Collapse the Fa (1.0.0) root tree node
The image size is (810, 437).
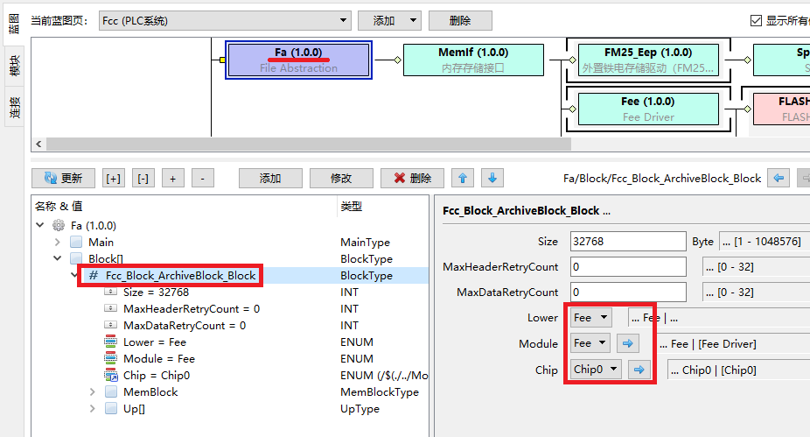(40, 225)
